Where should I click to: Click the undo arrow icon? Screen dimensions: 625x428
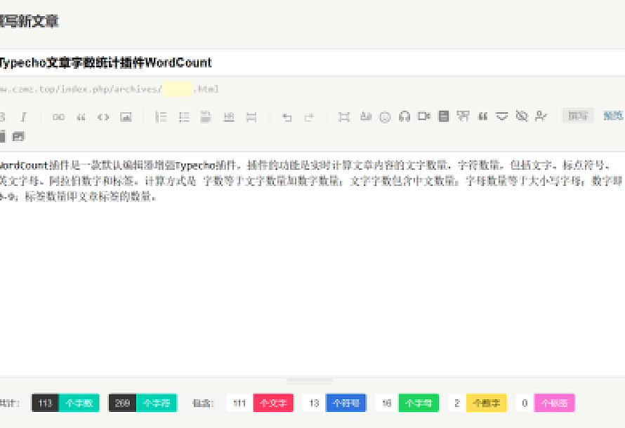click(287, 117)
